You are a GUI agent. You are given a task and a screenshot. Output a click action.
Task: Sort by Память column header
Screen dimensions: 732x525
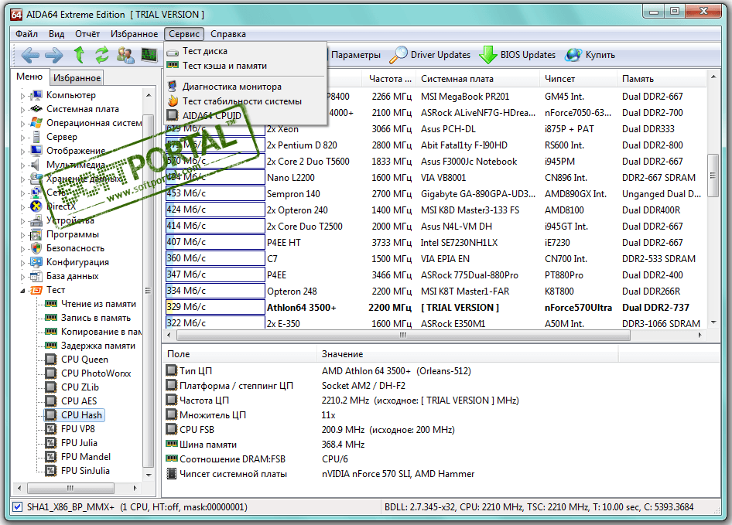click(661, 79)
